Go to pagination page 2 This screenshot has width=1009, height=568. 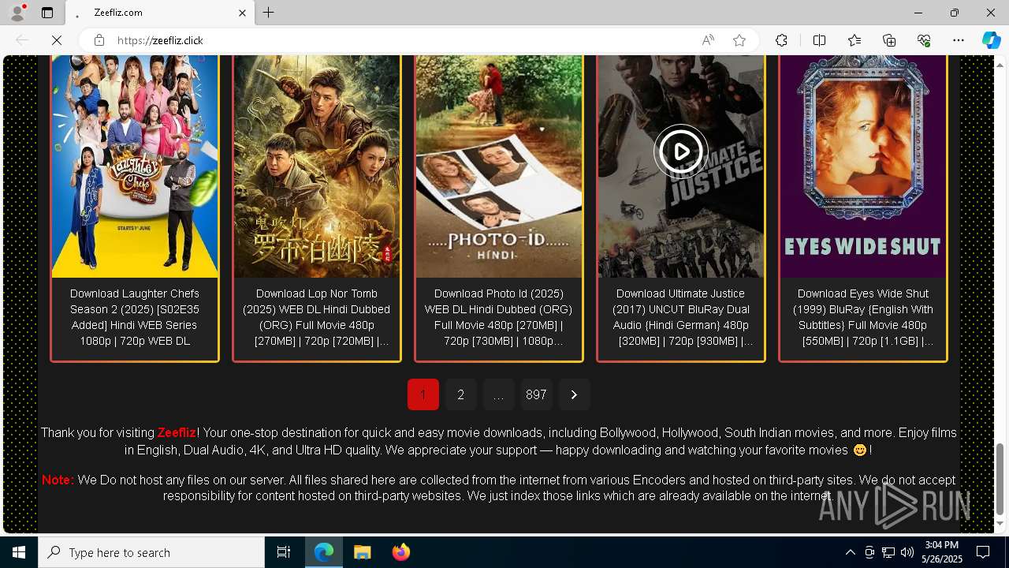tap(460, 394)
